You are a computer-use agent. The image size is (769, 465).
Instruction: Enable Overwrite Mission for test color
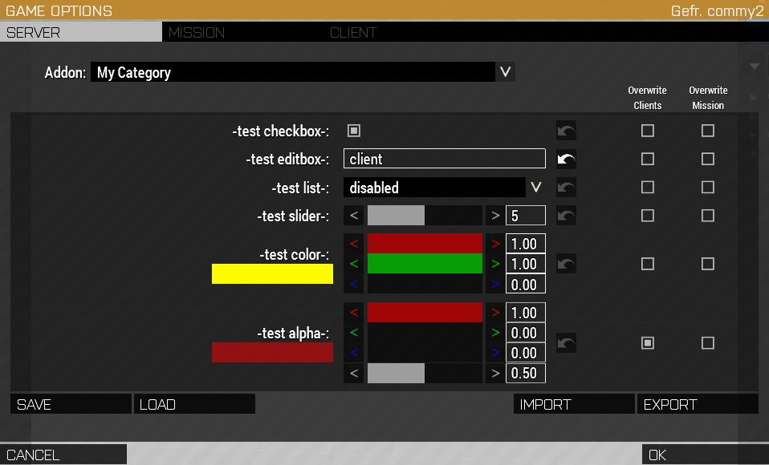point(708,264)
